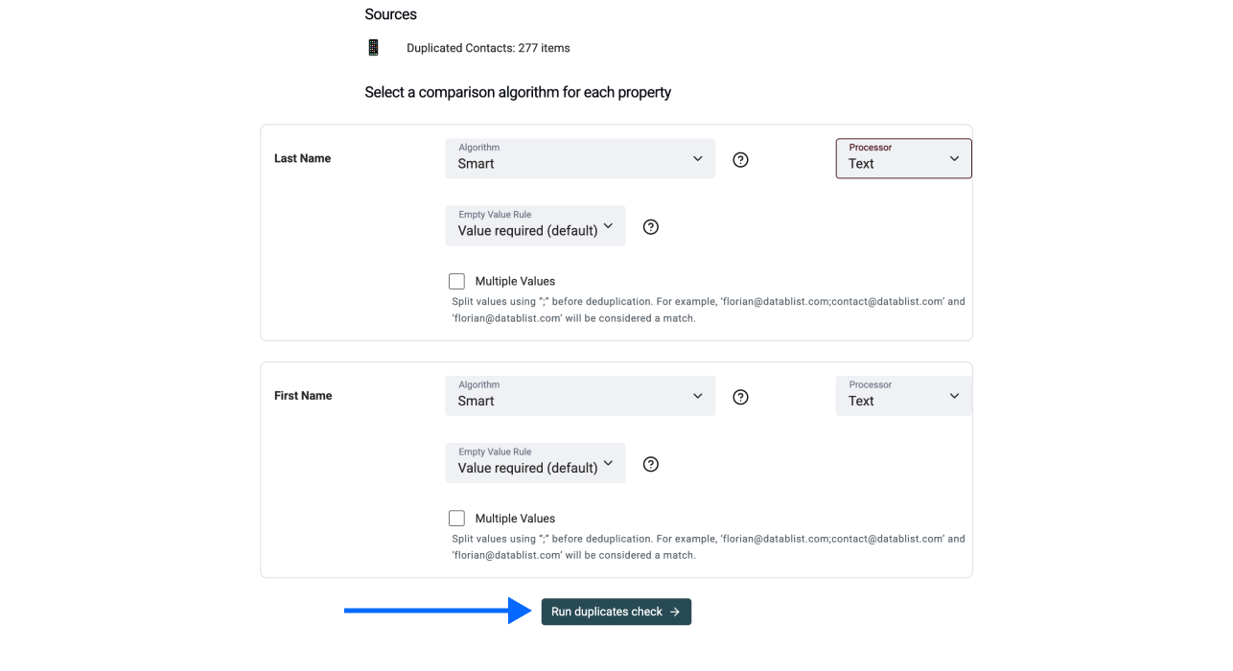The width and height of the screenshot is (1233, 671).
Task: Click the Sources heading
Action: (x=390, y=14)
